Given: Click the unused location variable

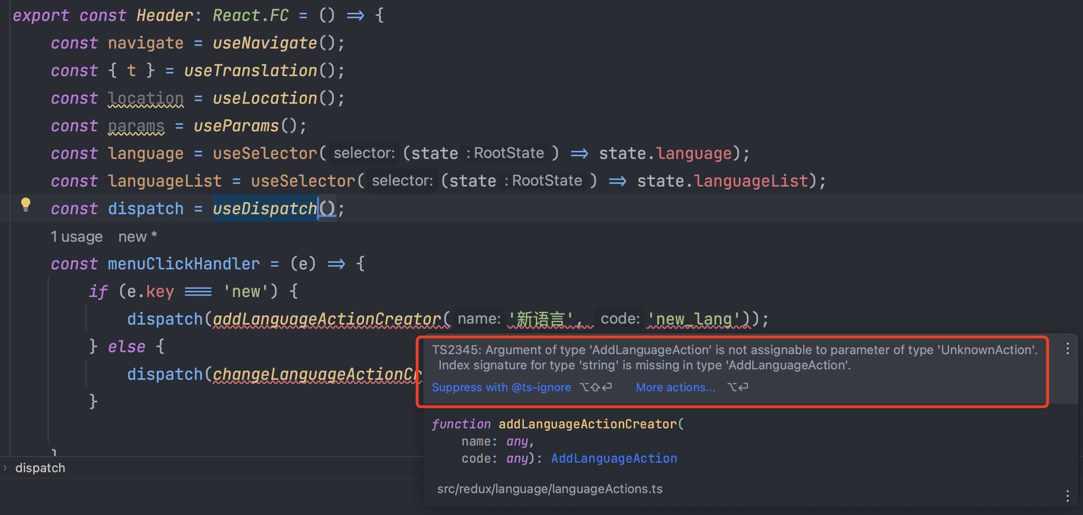Looking at the screenshot, I should click(x=145, y=99).
